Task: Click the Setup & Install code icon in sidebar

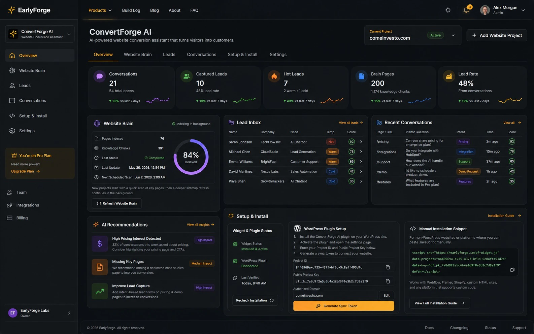Action: point(12,116)
